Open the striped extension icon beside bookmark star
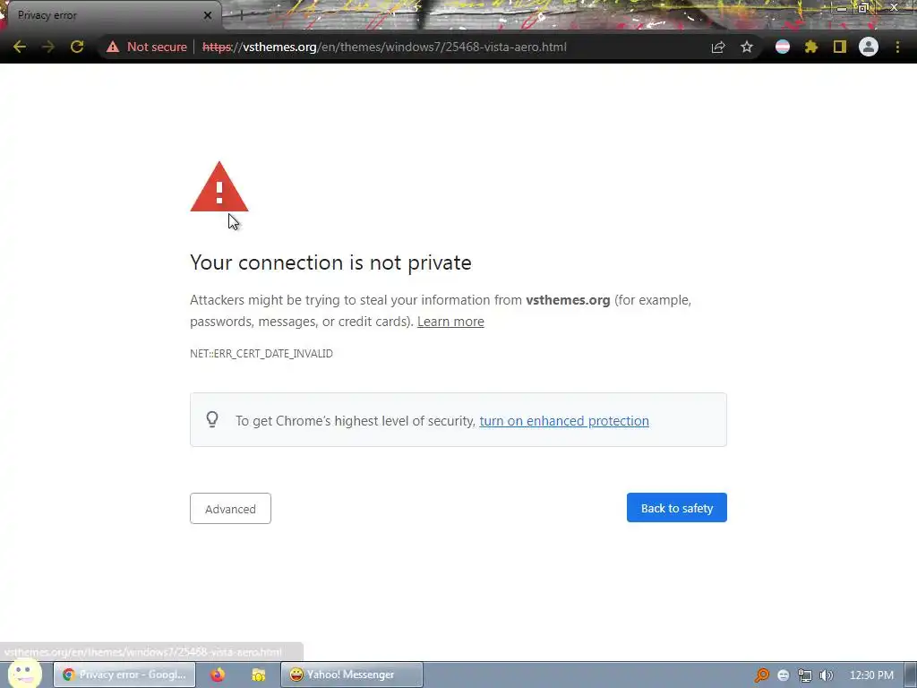The height and width of the screenshot is (688, 917). 783,47
